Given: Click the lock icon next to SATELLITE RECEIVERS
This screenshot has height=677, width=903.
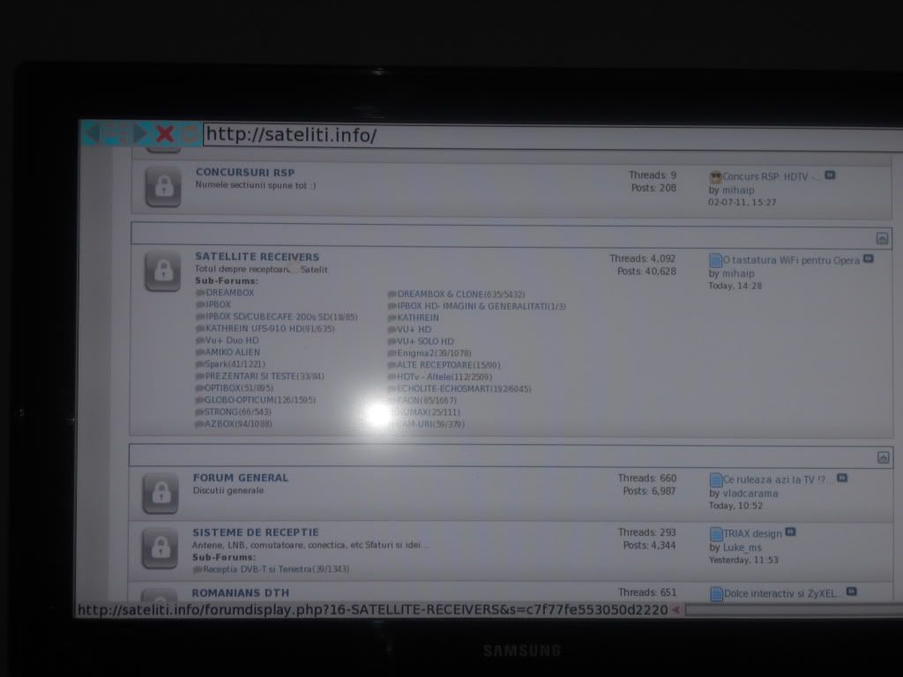Looking at the screenshot, I should [x=162, y=272].
